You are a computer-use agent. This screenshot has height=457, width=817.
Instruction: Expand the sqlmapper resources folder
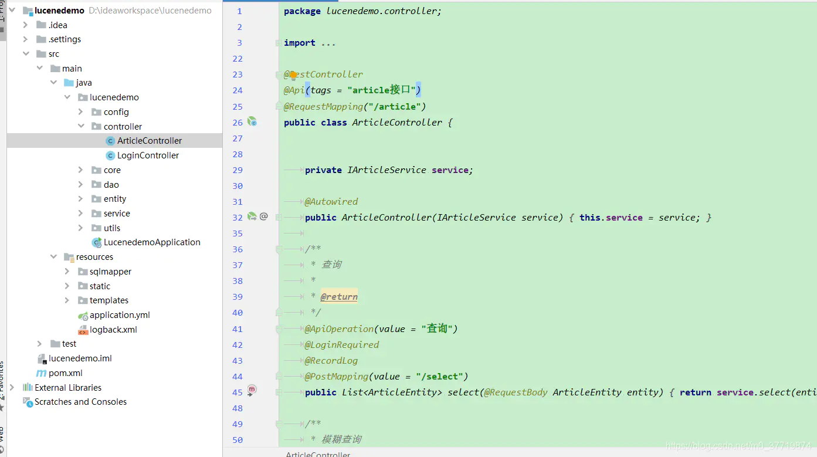(67, 272)
